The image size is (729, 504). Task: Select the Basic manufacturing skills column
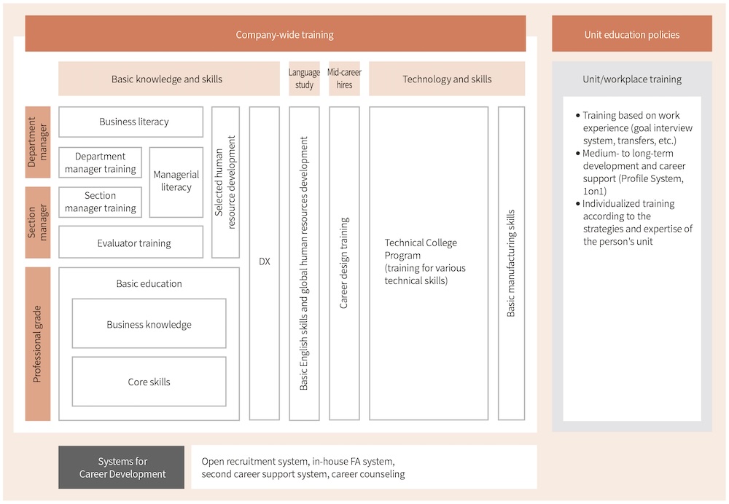click(x=512, y=264)
